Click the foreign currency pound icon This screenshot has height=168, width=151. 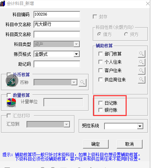[x=12, y=81]
